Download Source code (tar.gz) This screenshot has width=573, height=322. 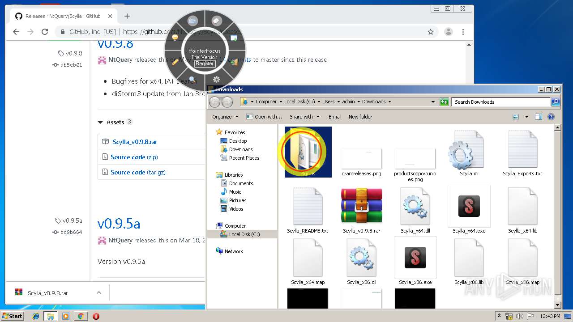(138, 172)
